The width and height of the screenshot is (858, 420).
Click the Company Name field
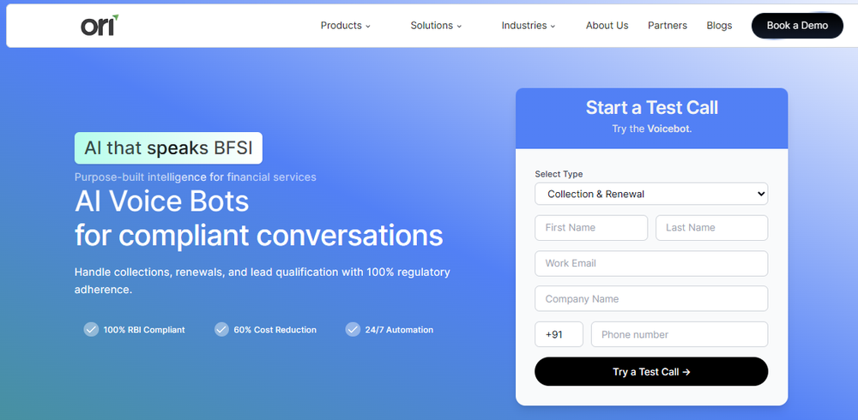(651, 299)
